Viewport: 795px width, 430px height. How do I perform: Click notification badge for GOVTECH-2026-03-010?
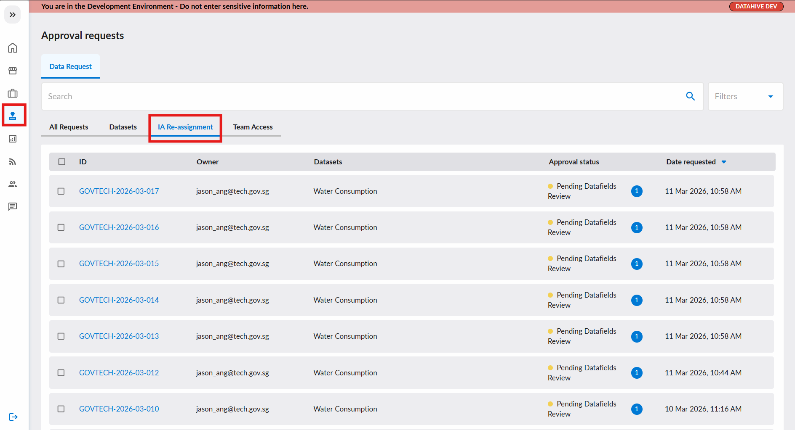[x=637, y=409]
